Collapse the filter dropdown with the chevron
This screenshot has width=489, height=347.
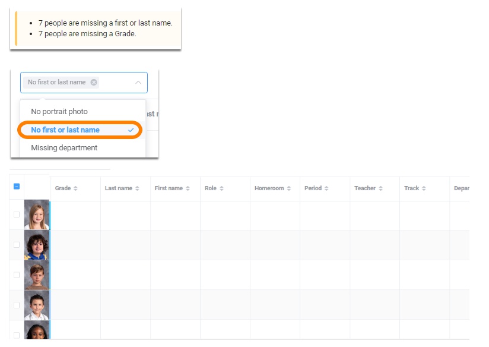(x=138, y=83)
